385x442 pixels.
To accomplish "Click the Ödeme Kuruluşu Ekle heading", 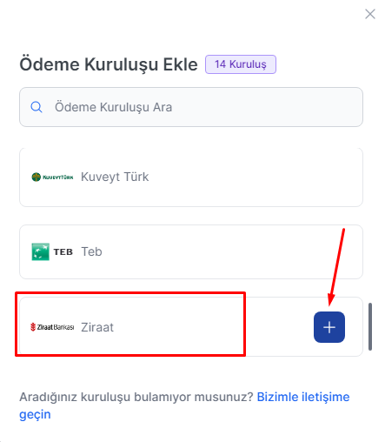I will [x=109, y=64].
